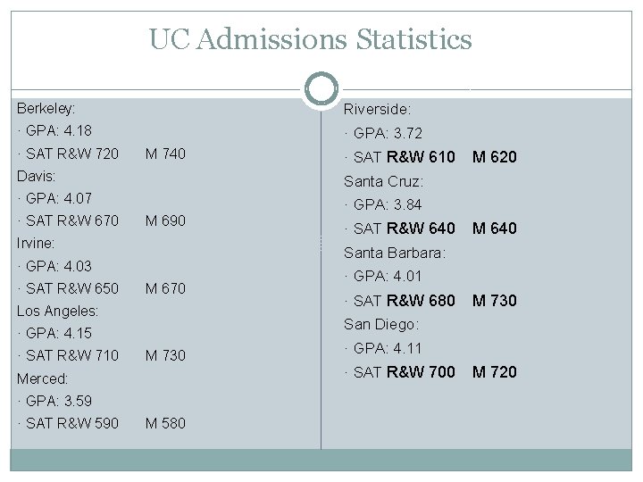Click Irvine math score M 670

[x=165, y=288]
